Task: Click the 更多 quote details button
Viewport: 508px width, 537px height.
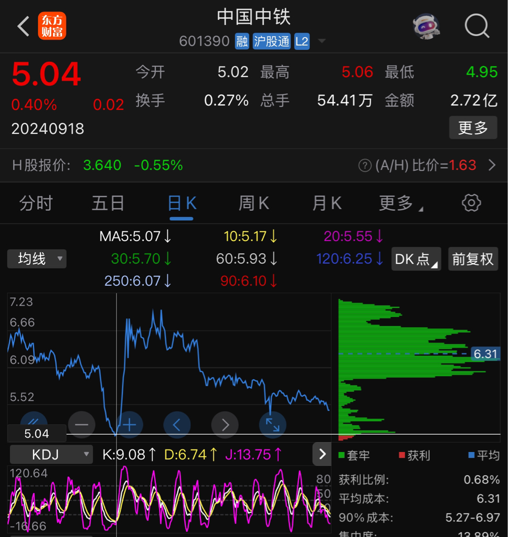Action: coord(473,127)
